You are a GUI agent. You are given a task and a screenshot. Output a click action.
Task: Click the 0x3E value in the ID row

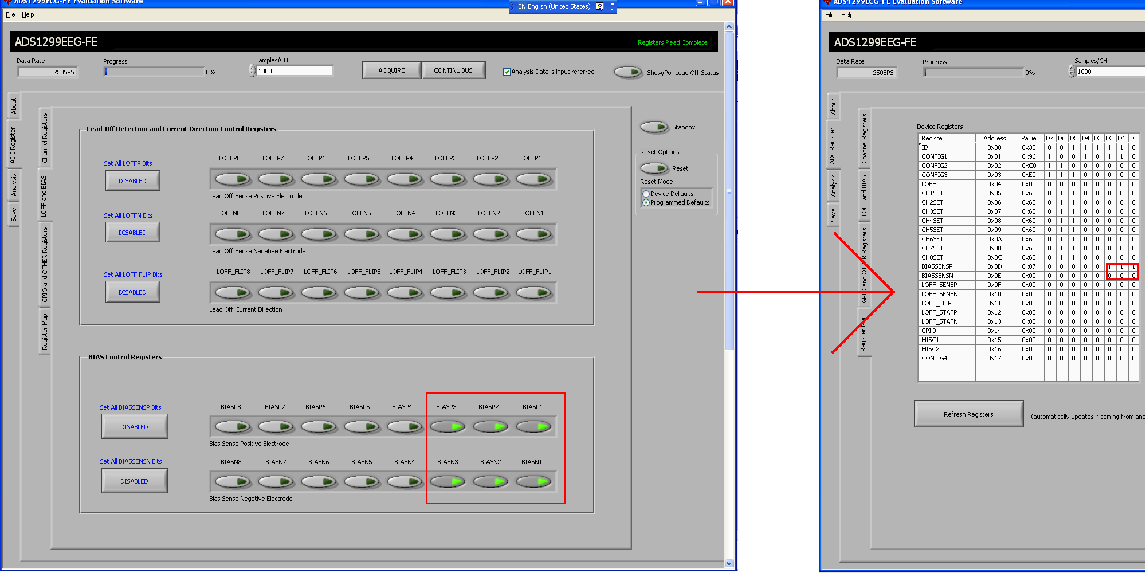pos(1029,147)
